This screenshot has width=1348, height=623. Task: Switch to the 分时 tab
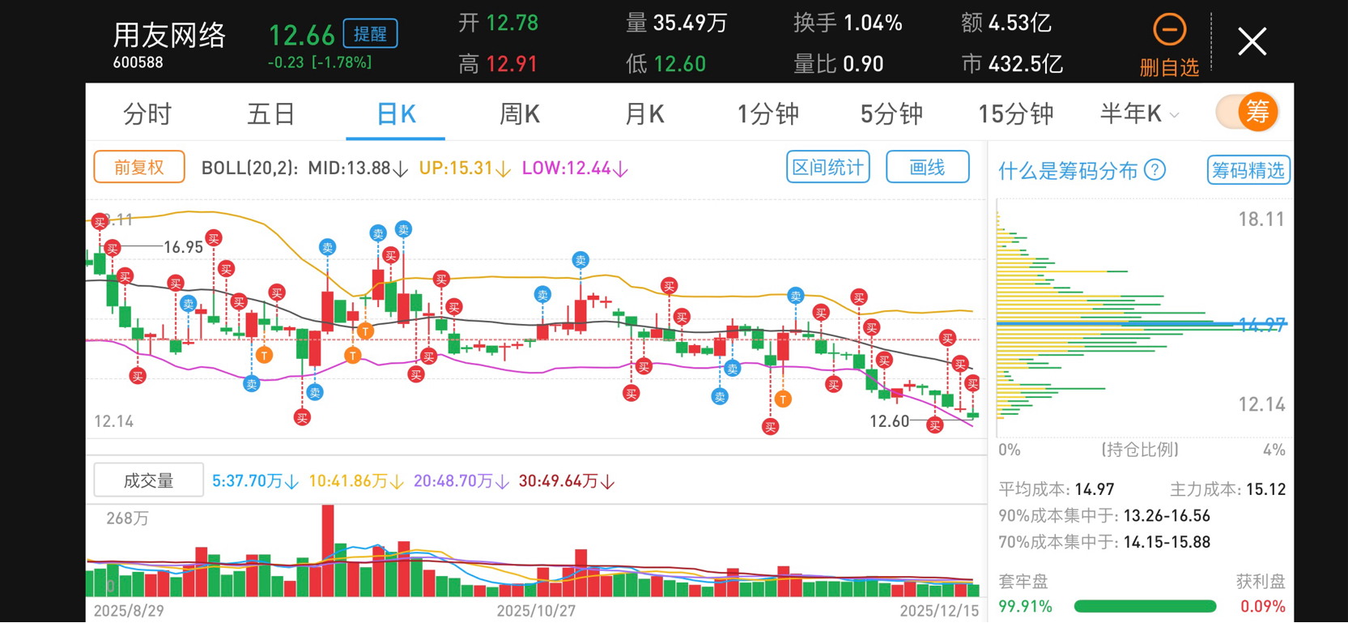pos(147,114)
